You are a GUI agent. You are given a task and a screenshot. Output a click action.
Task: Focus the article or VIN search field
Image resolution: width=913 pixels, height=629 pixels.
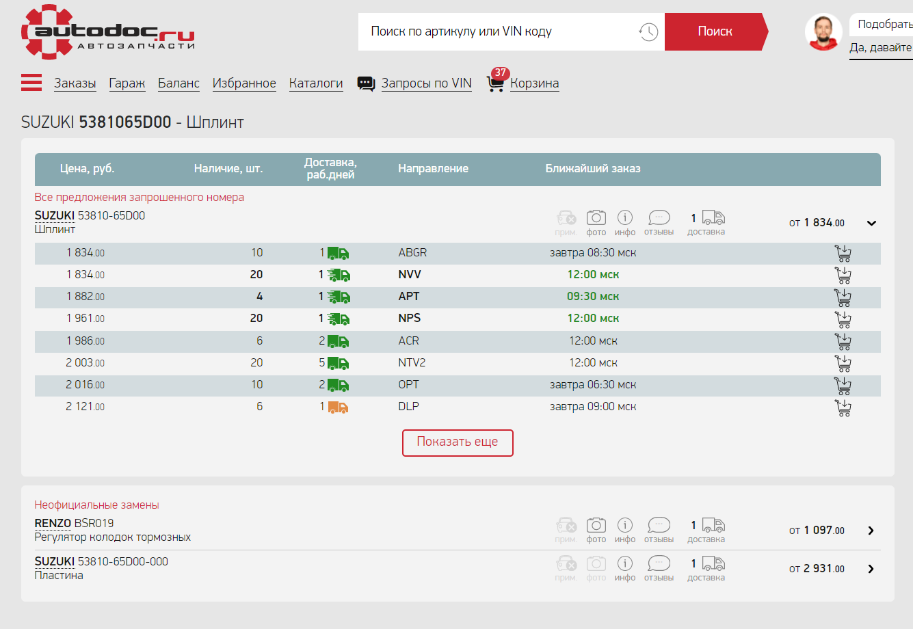pyautogui.click(x=499, y=31)
